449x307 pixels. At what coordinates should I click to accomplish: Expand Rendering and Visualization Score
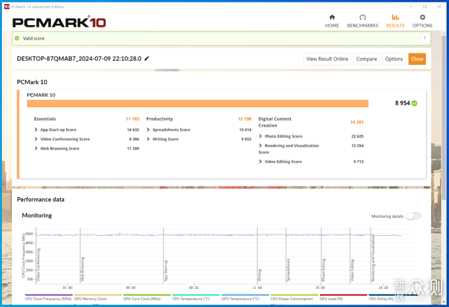[260, 145]
